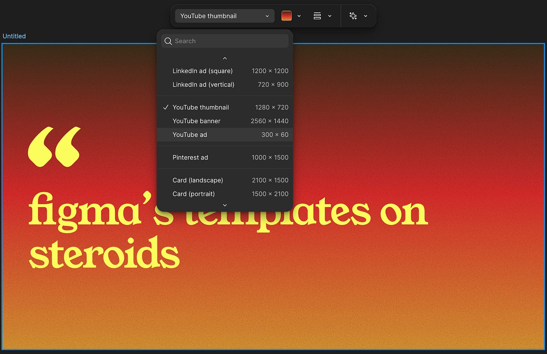Select YouTube ad preset
Viewport: 547px width, 354px height.
(225, 135)
